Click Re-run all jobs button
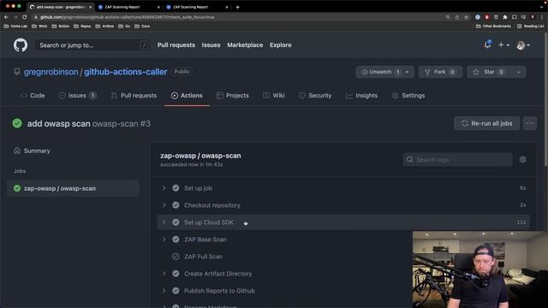The image size is (548, 308). pos(487,123)
